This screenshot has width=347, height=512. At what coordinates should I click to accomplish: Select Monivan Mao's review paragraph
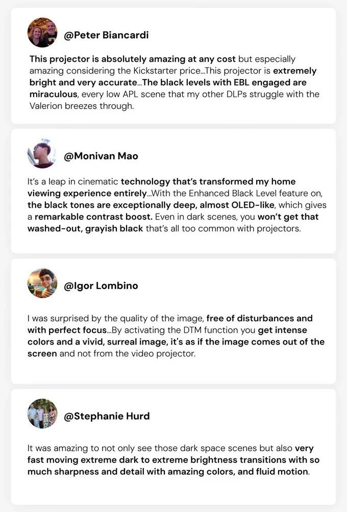[177, 205]
